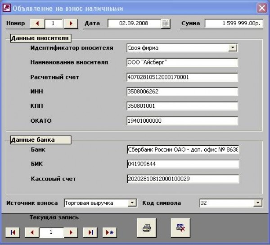Focus the БИК input field
Viewport: 270px width, 245px height.
tap(182, 164)
